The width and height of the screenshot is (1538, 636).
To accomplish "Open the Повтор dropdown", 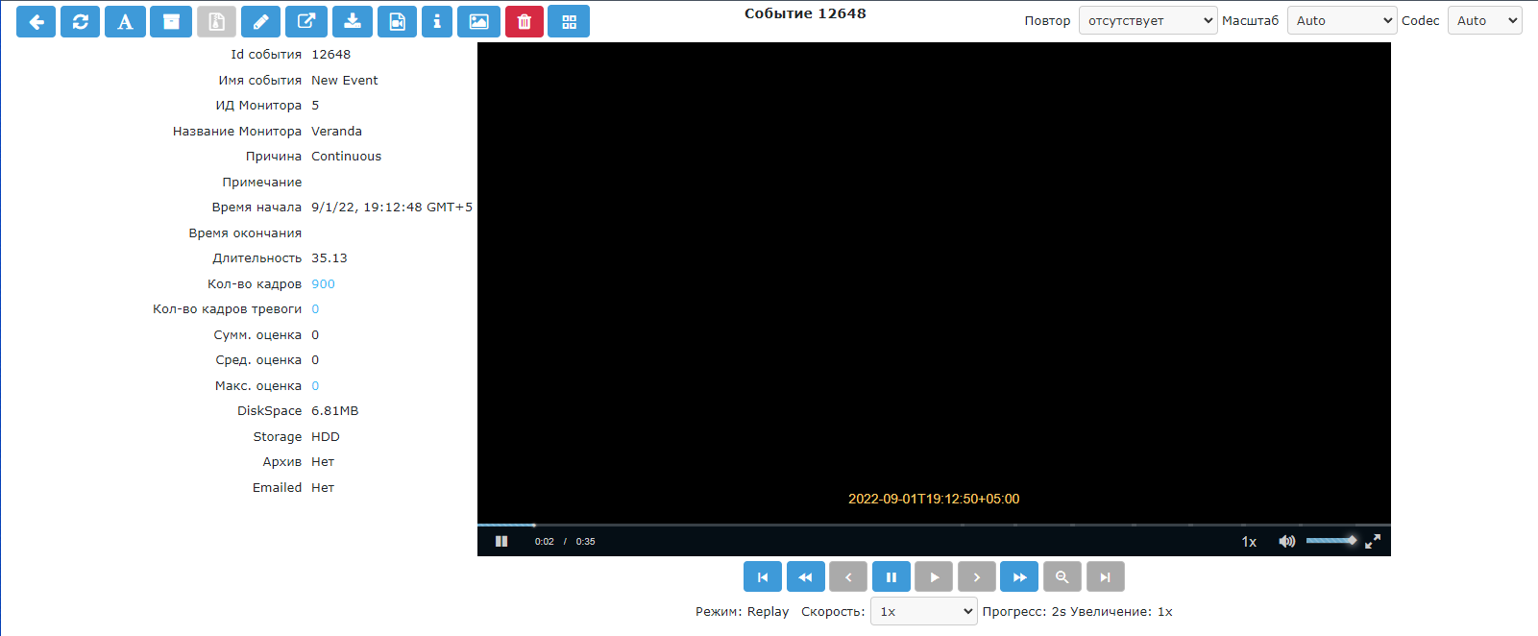I will [x=1148, y=20].
